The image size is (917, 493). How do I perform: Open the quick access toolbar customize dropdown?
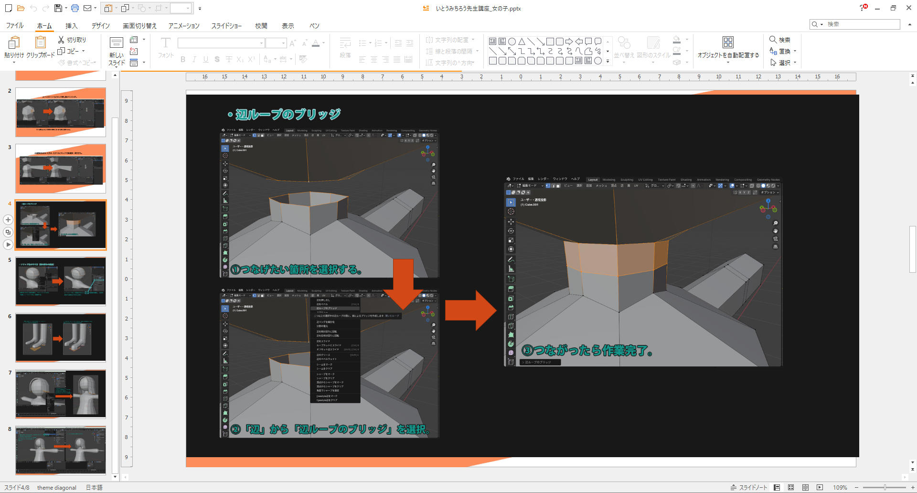[x=200, y=8]
